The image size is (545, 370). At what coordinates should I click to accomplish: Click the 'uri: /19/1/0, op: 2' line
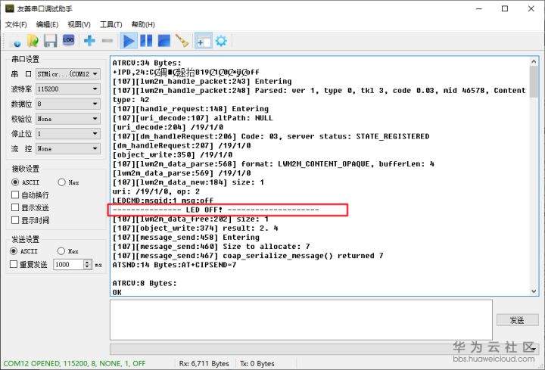pyautogui.click(x=156, y=191)
